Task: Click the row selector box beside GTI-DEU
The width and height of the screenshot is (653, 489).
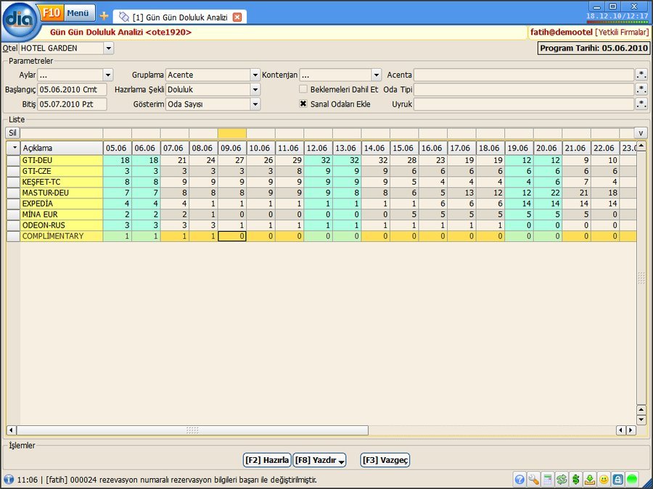Action: [x=13, y=161]
